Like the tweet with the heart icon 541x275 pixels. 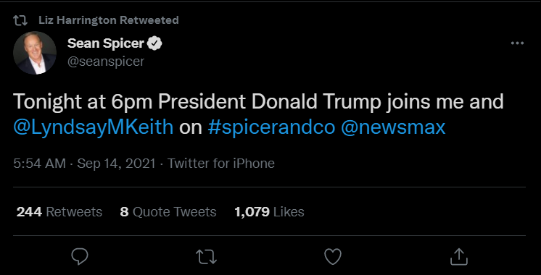[333, 257]
